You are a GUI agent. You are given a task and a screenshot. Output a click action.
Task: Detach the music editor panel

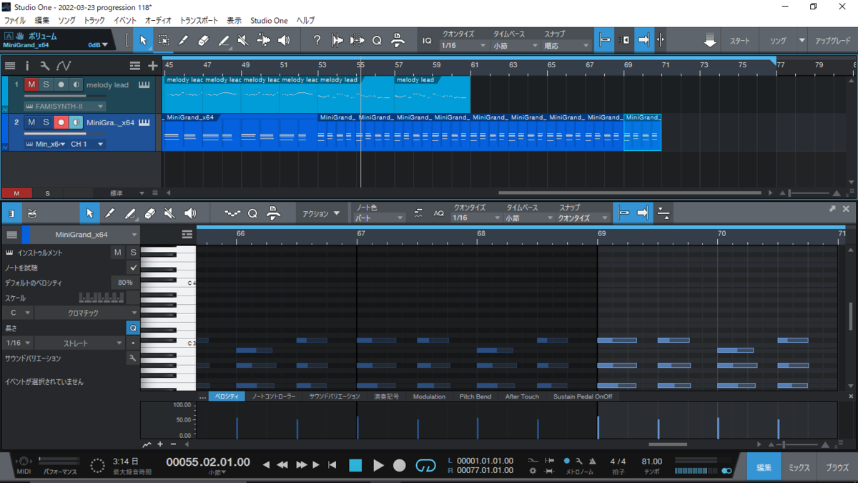pyautogui.click(x=832, y=209)
